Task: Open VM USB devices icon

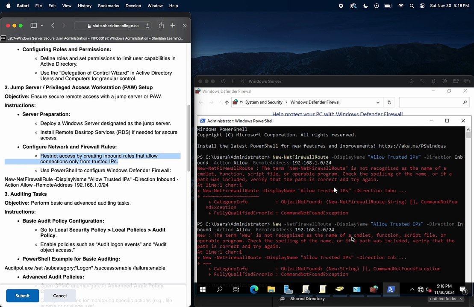Action: 433,81
